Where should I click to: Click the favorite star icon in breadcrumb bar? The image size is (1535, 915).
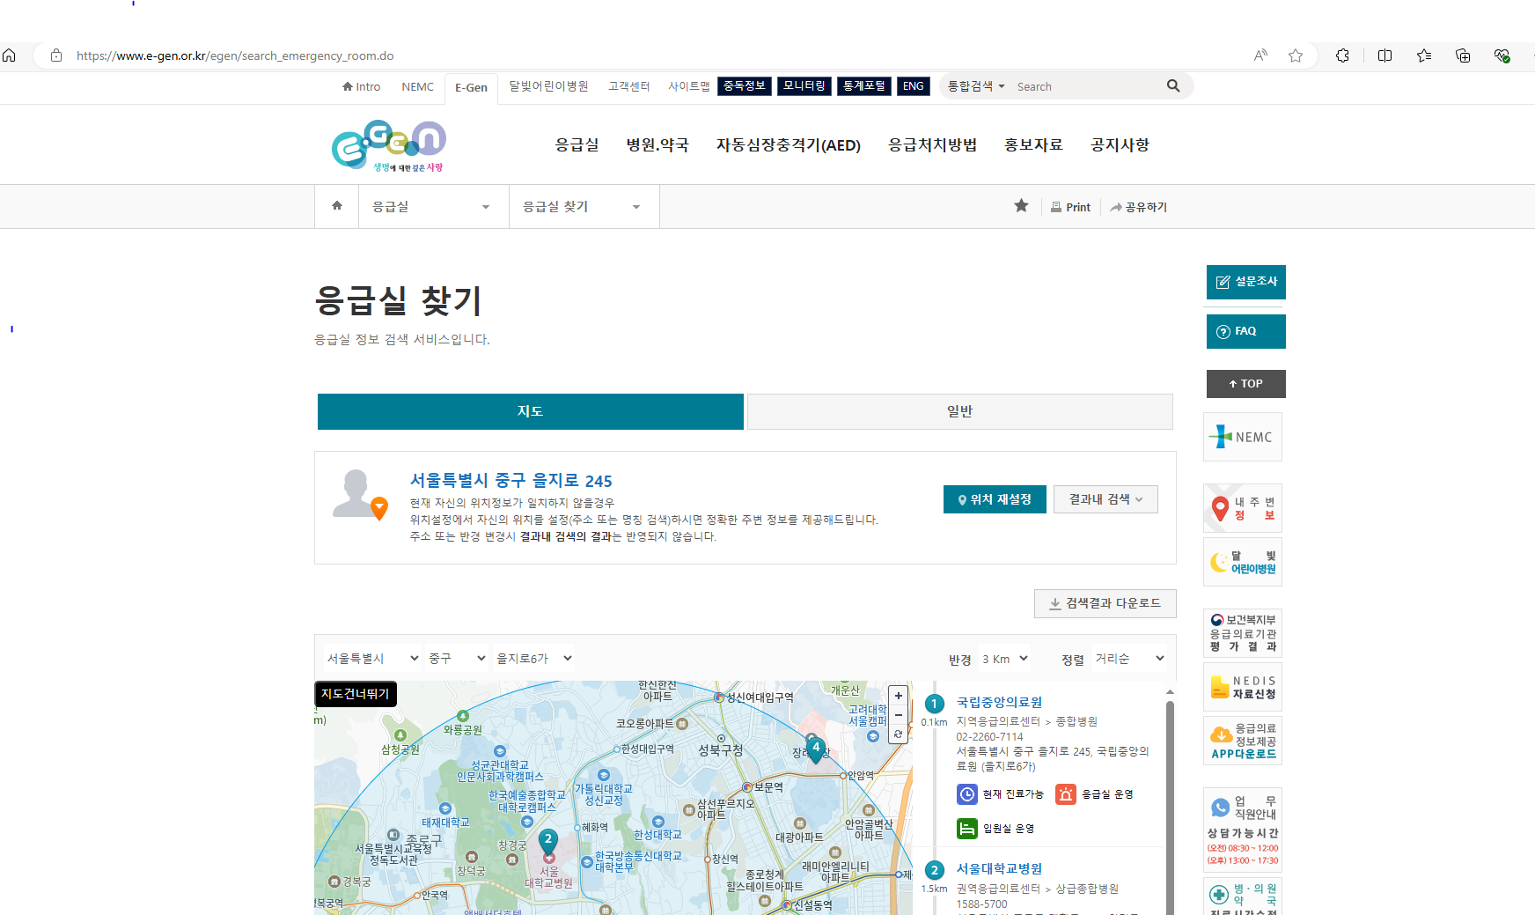pos(1021,205)
